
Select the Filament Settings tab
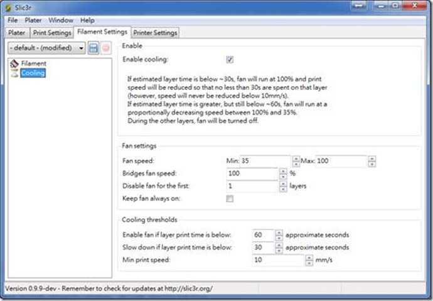pyautogui.click(x=102, y=32)
